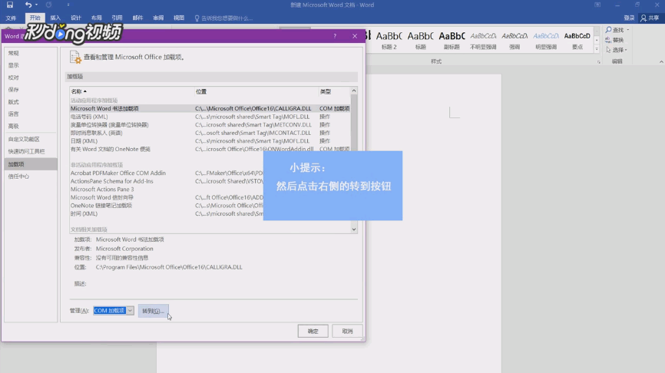Sort add-ins by 名称 column header
The image size is (665, 373).
pos(131,91)
